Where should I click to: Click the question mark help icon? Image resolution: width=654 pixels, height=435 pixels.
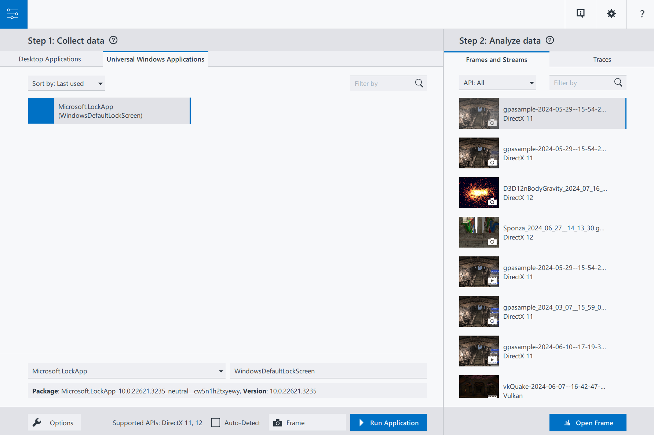[x=642, y=14]
